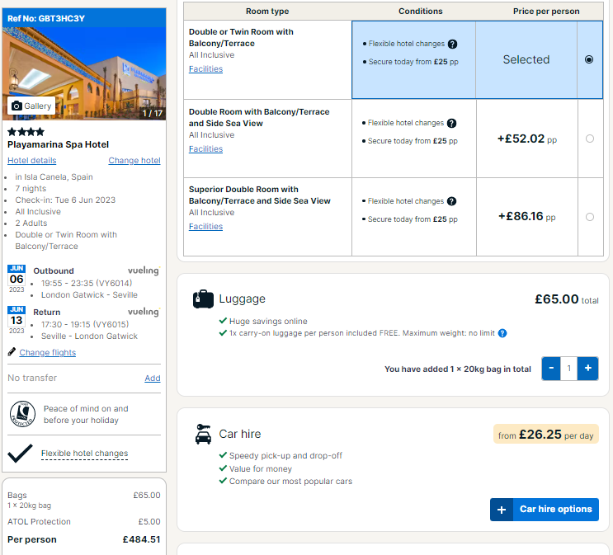This screenshot has width=613, height=555.
Task: Click the bag quantity field showing 1
Action: tap(569, 368)
